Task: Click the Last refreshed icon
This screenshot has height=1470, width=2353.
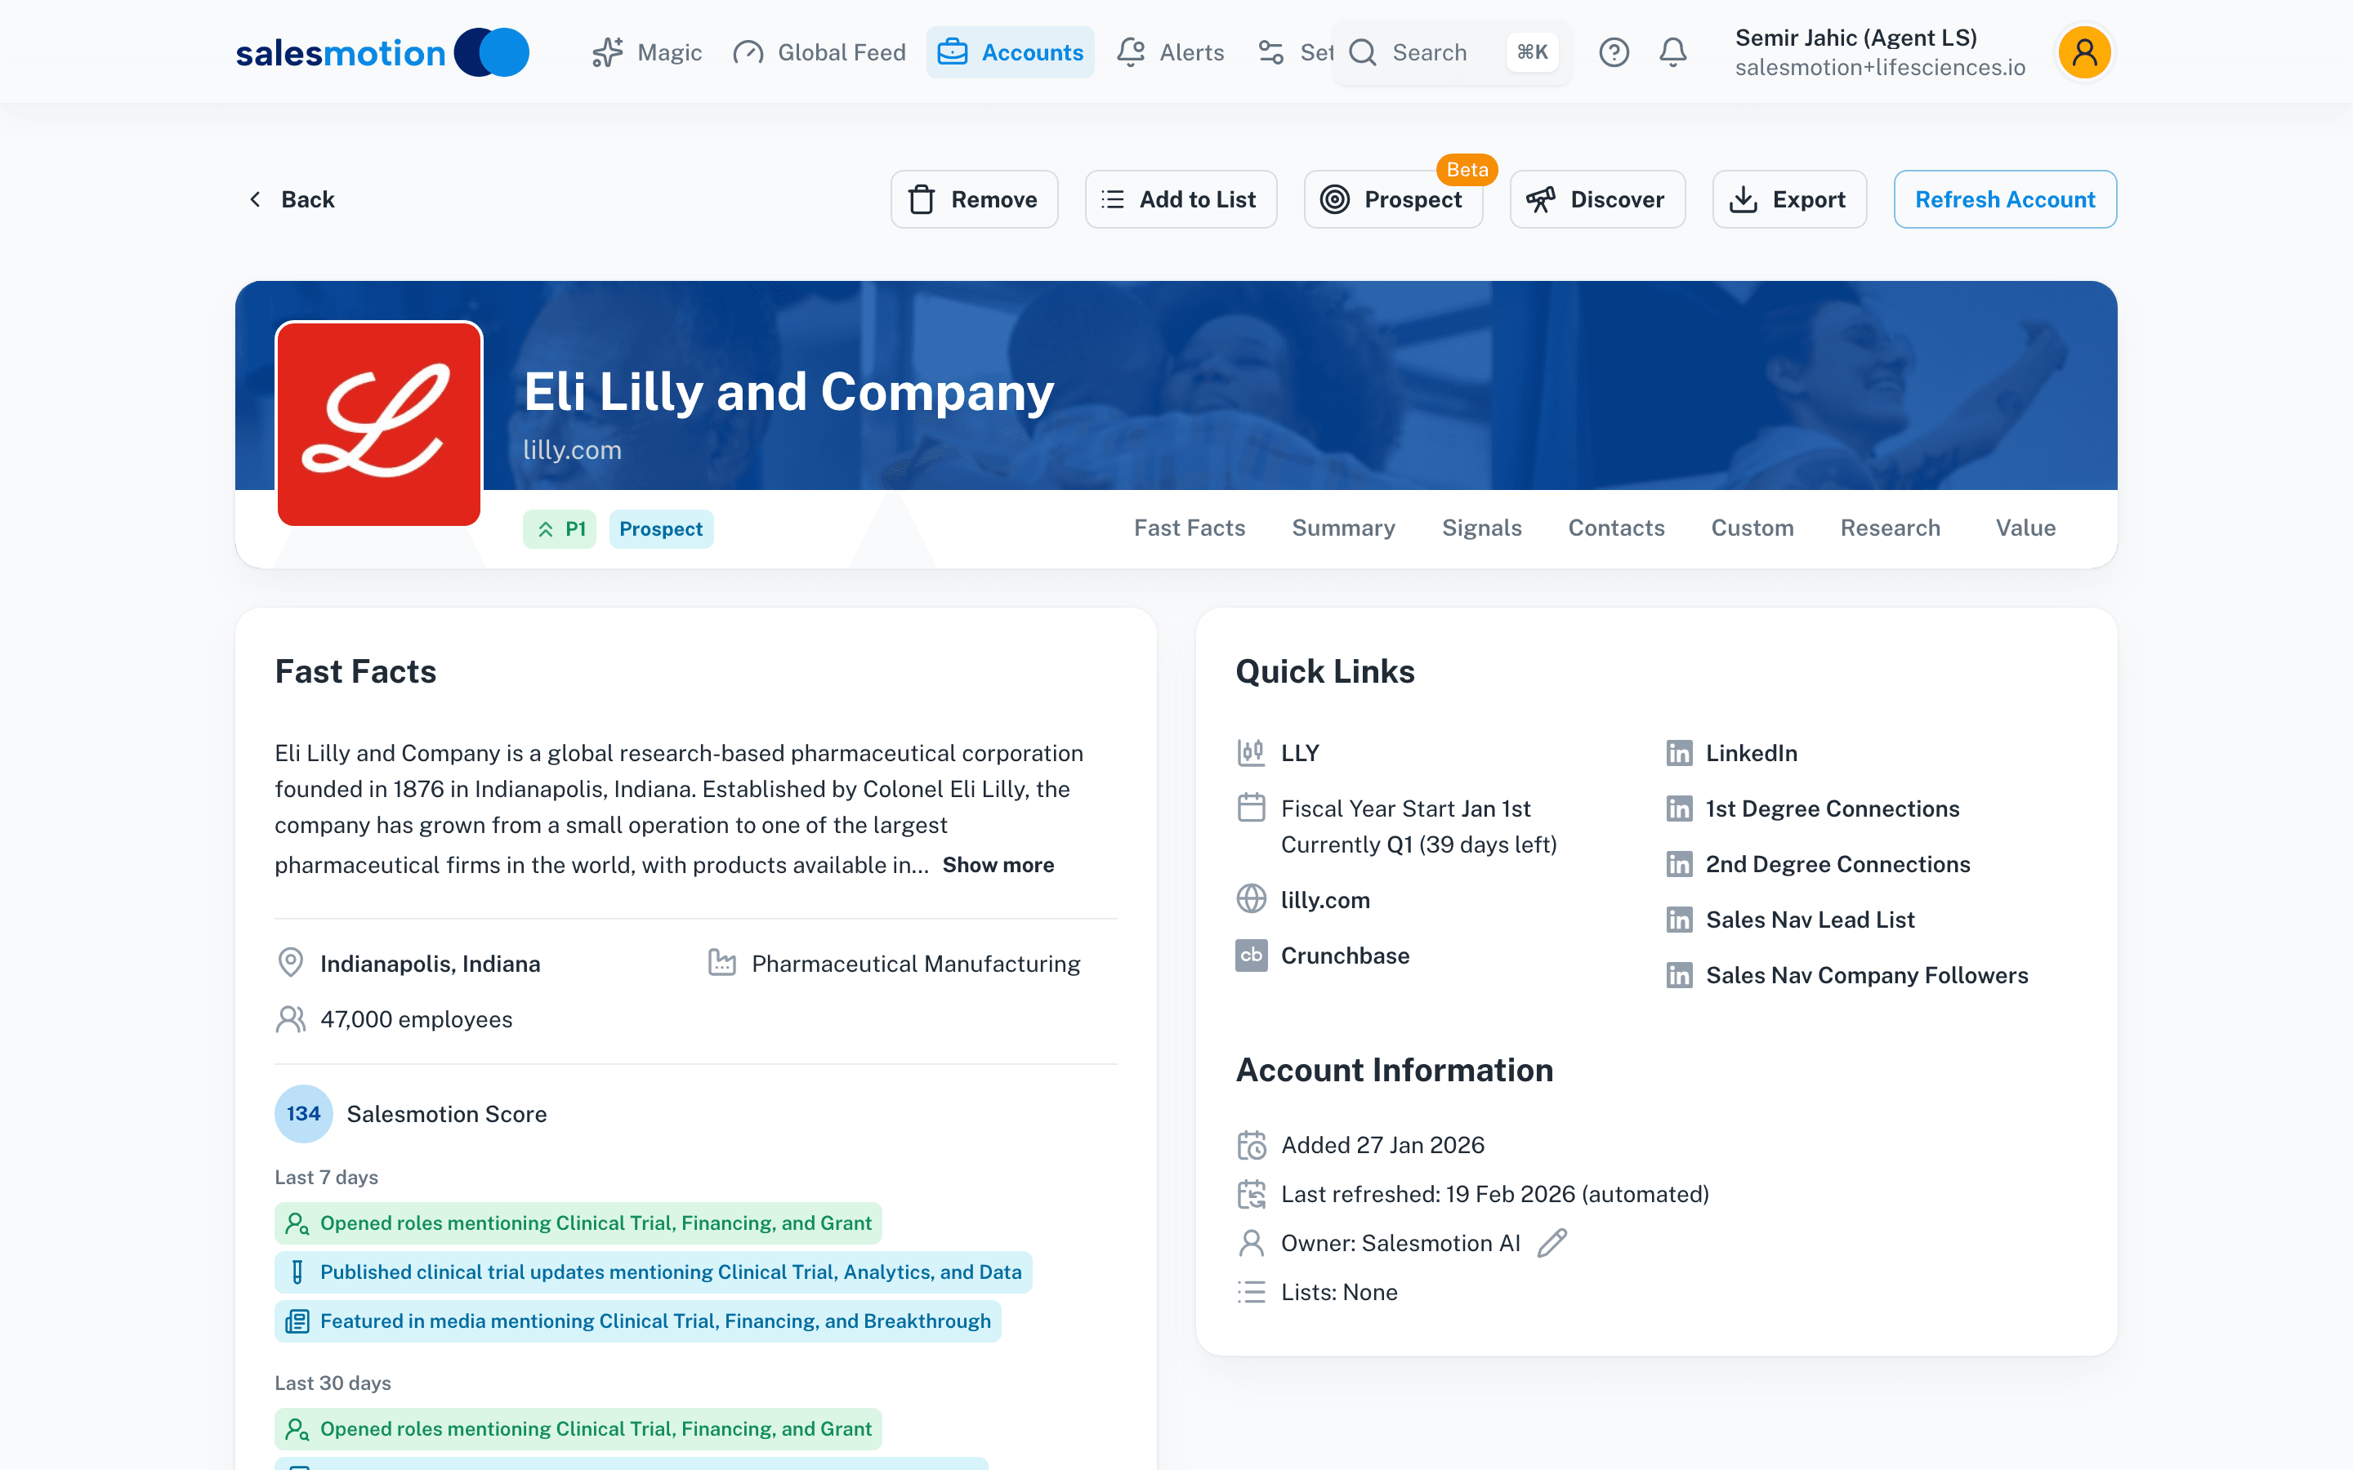Action: point(1252,1194)
